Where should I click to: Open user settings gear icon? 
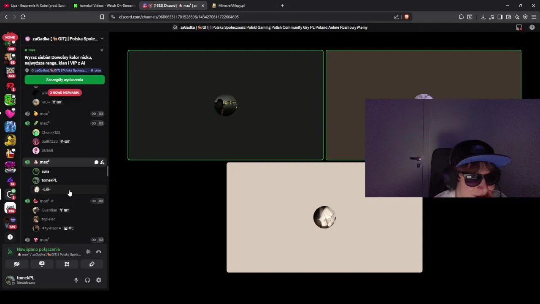point(99,280)
